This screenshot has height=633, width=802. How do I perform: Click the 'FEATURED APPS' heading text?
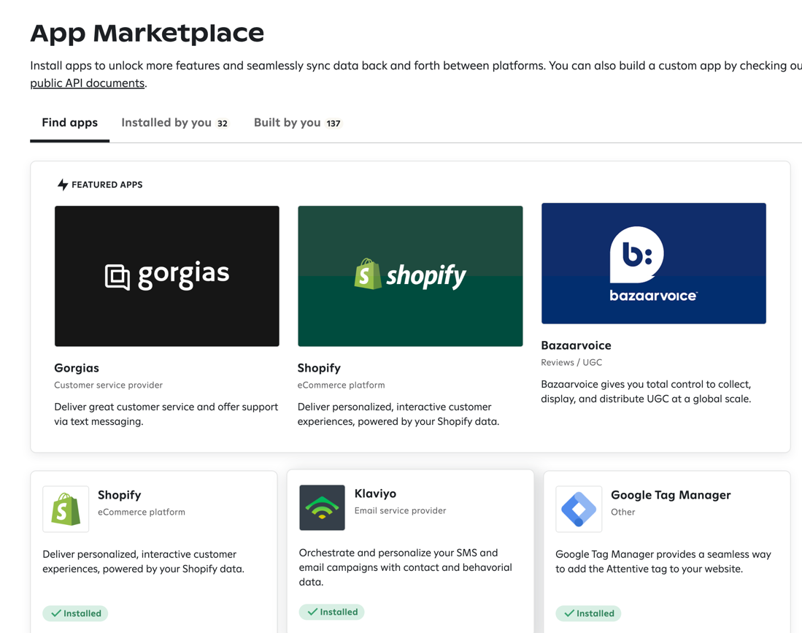[107, 185]
